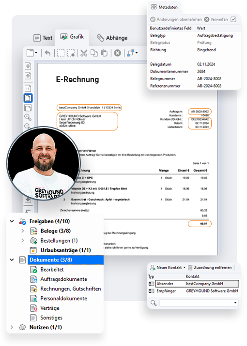Click the copy icon in the toolbar

[x=94, y=53]
